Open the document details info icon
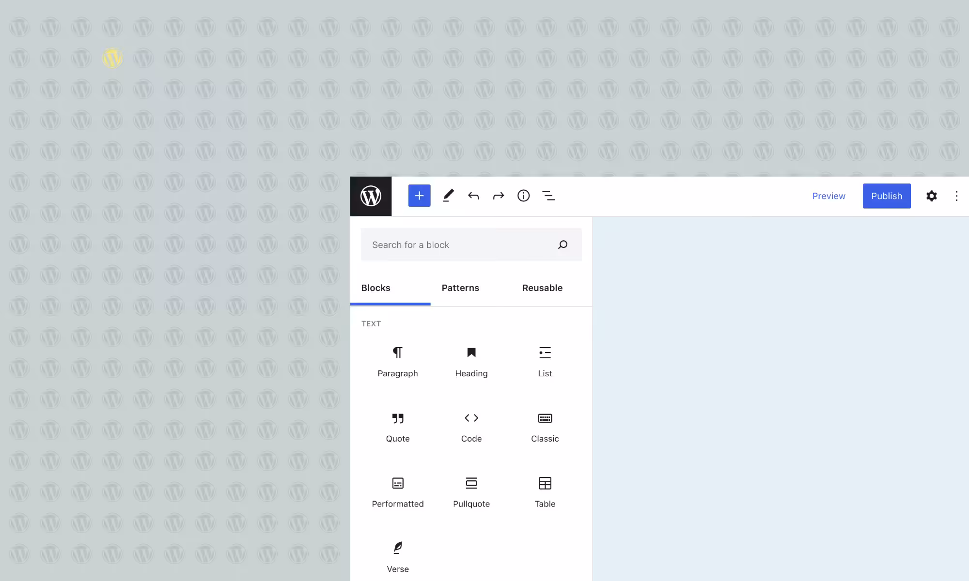This screenshot has width=969, height=581. click(523, 196)
